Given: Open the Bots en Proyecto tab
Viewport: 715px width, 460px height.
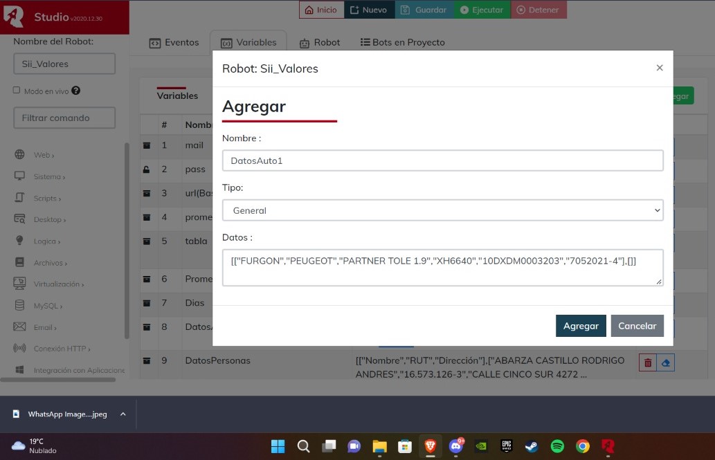Looking at the screenshot, I should [403, 42].
